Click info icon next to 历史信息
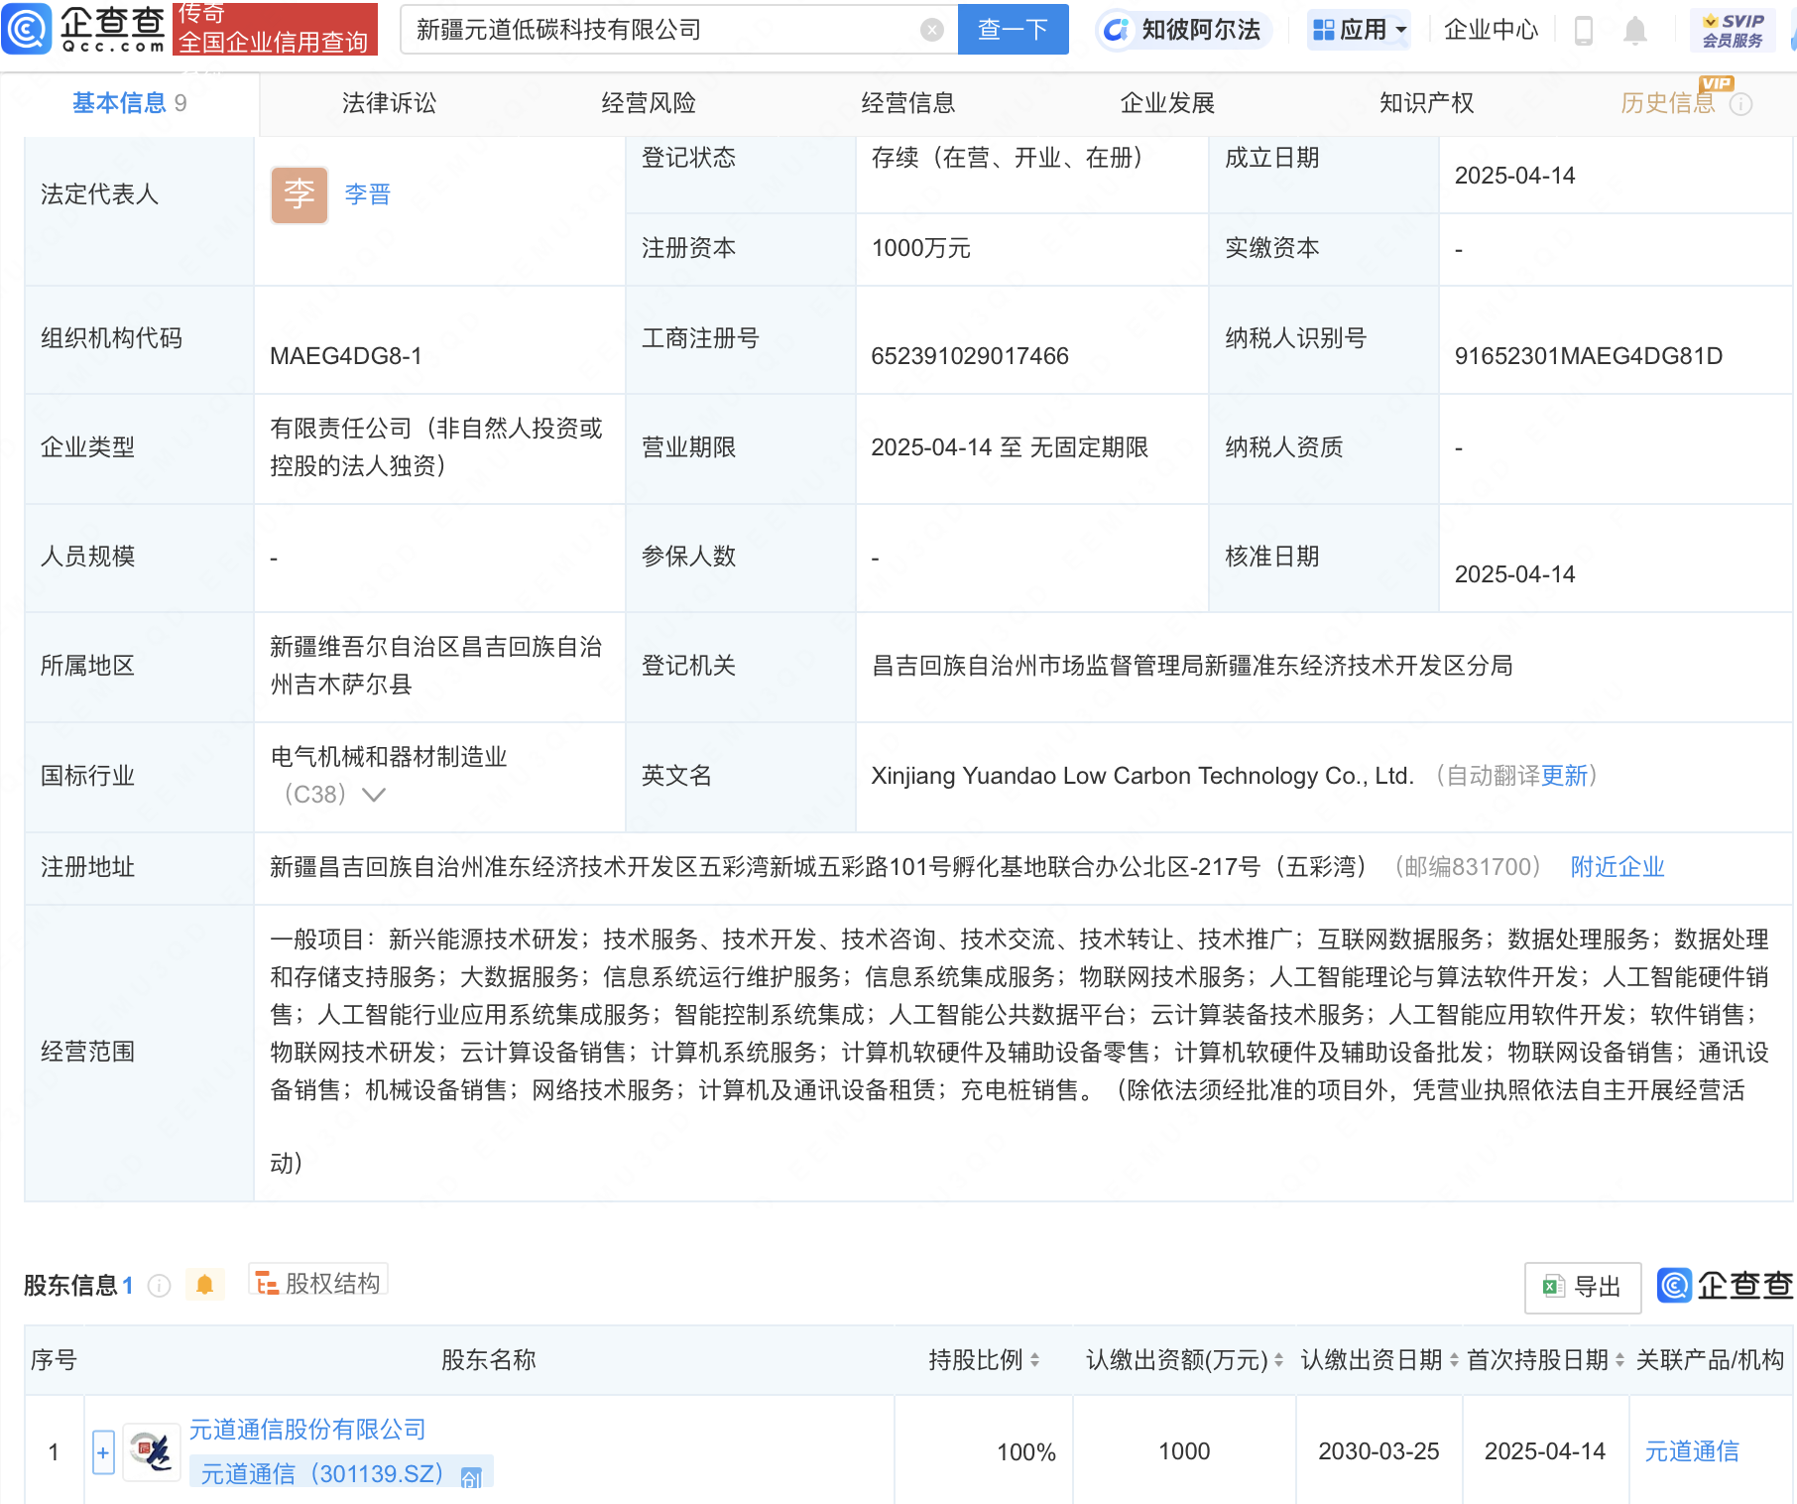The image size is (1797, 1504). coord(1740,104)
